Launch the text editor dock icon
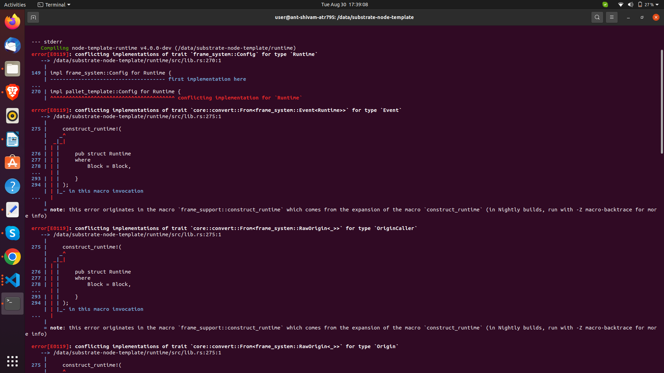This screenshot has height=373, width=664. [x=12, y=210]
